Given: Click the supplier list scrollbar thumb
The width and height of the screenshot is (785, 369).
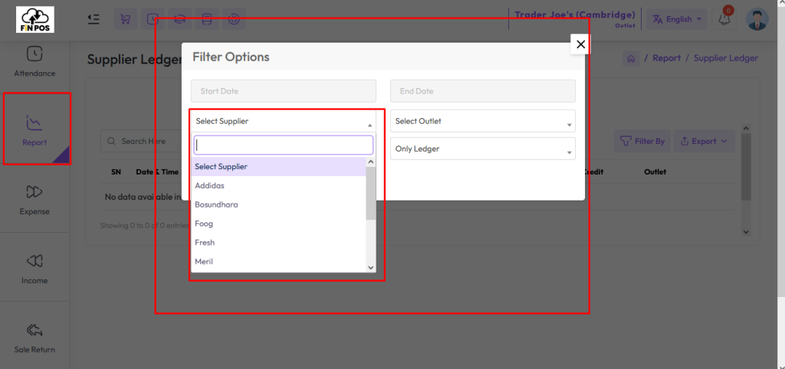Looking at the screenshot, I should click(371, 194).
